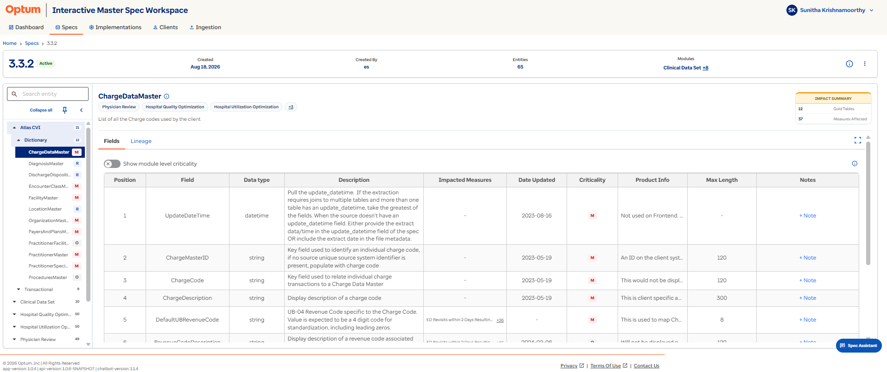
Task: Expand the table to fullscreen
Action: click(x=858, y=140)
